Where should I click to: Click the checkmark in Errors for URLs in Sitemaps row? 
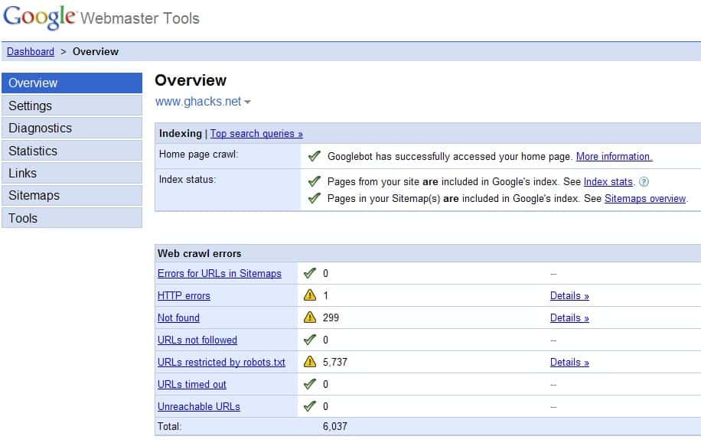pyautogui.click(x=310, y=273)
